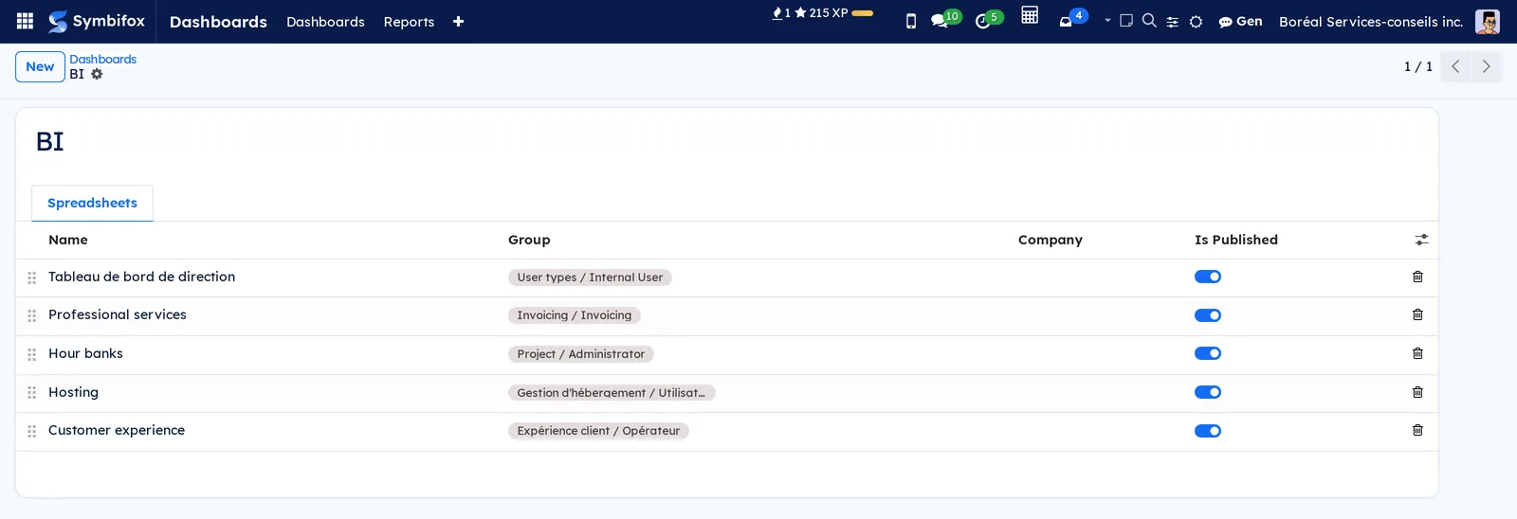The image size is (1517, 519).
Task: Delete the Hosting row
Action: 1417,392
